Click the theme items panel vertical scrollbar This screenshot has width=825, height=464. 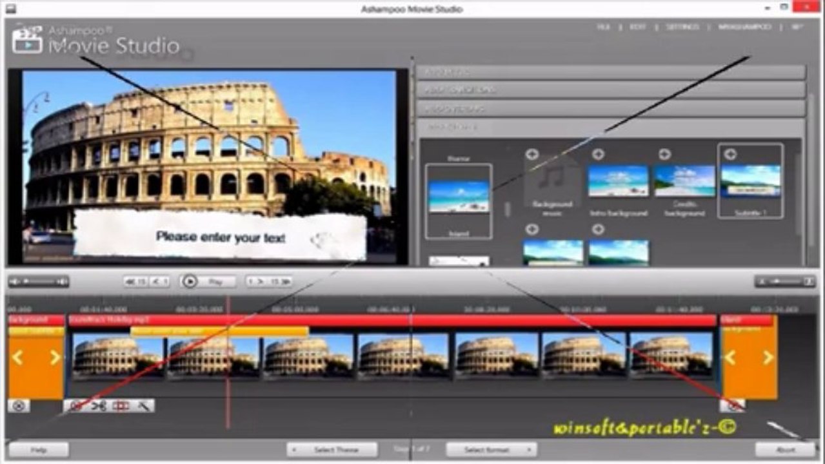pyautogui.click(x=800, y=193)
